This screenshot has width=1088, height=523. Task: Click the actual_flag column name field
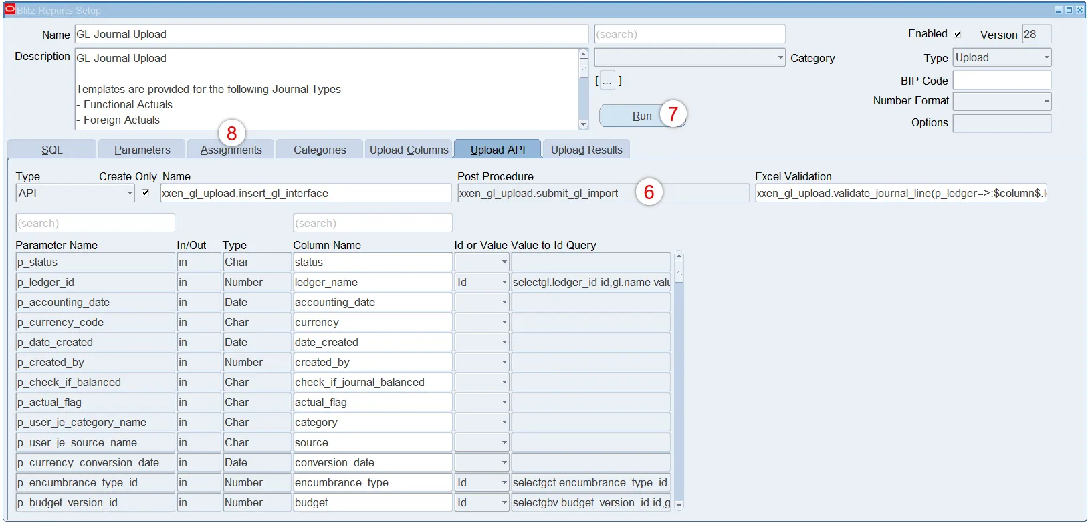372,403
